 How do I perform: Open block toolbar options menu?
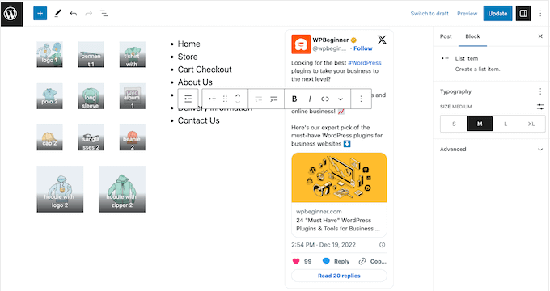[x=361, y=99]
